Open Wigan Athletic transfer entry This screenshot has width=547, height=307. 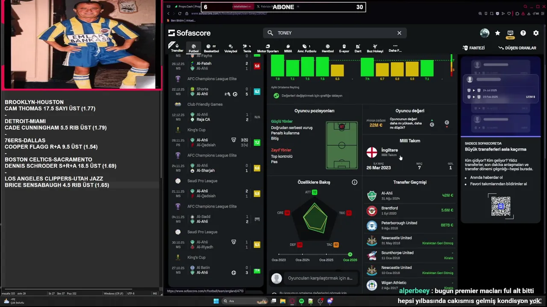(x=410, y=285)
